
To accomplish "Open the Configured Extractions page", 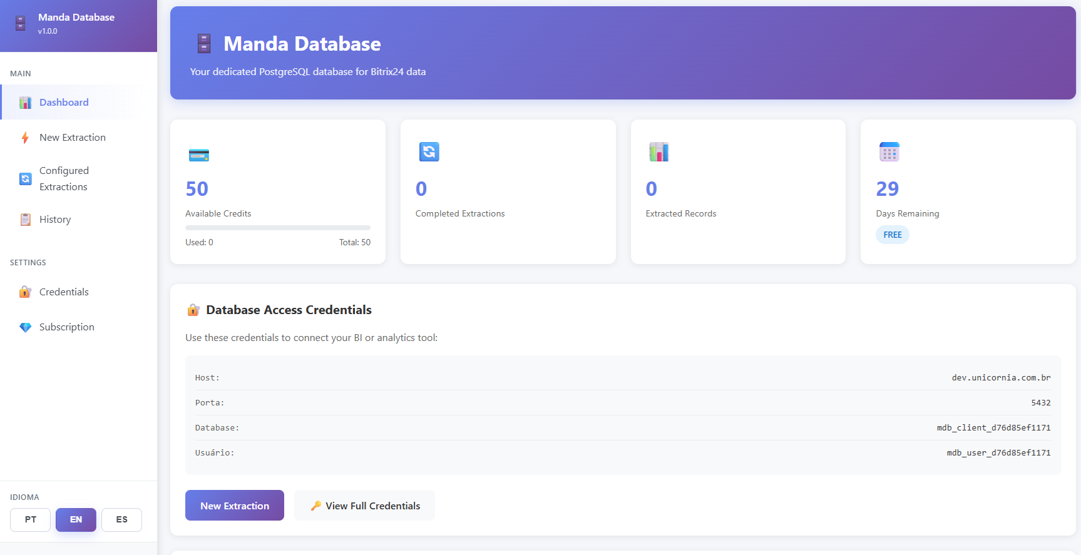I will click(64, 179).
